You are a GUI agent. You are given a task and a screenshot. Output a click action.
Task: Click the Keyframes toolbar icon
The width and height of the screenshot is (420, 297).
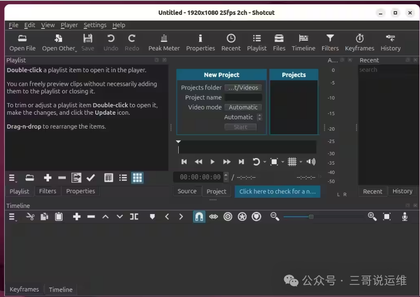click(x=359, y=42)
